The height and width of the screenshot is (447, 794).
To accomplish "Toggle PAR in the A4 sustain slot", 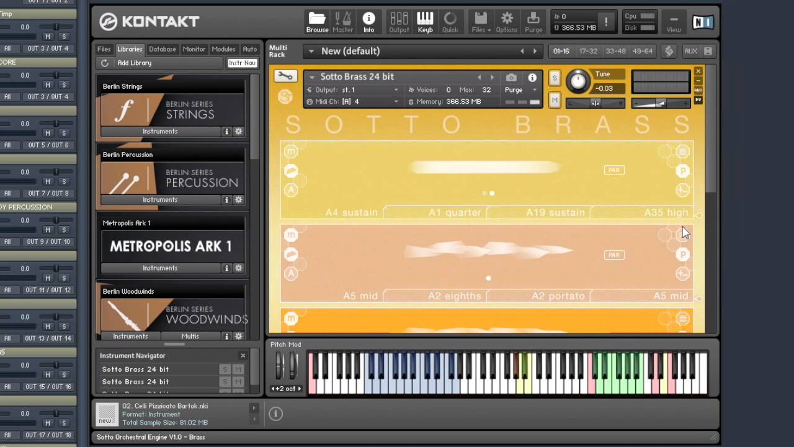I will tap(614, 170).
